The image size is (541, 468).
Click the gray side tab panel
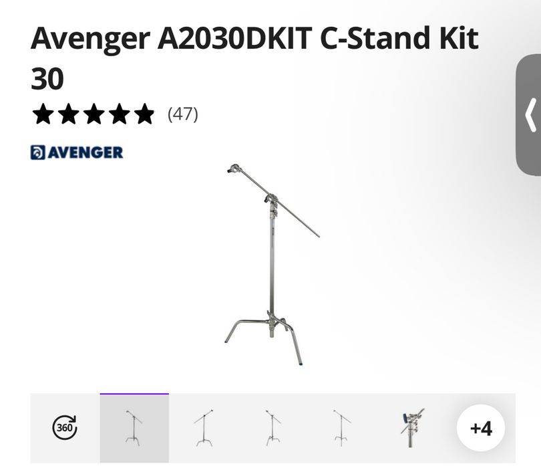(x=528, y=115)
